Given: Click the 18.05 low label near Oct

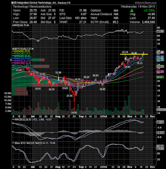Looking at the screenshot, I should [102, 89].
